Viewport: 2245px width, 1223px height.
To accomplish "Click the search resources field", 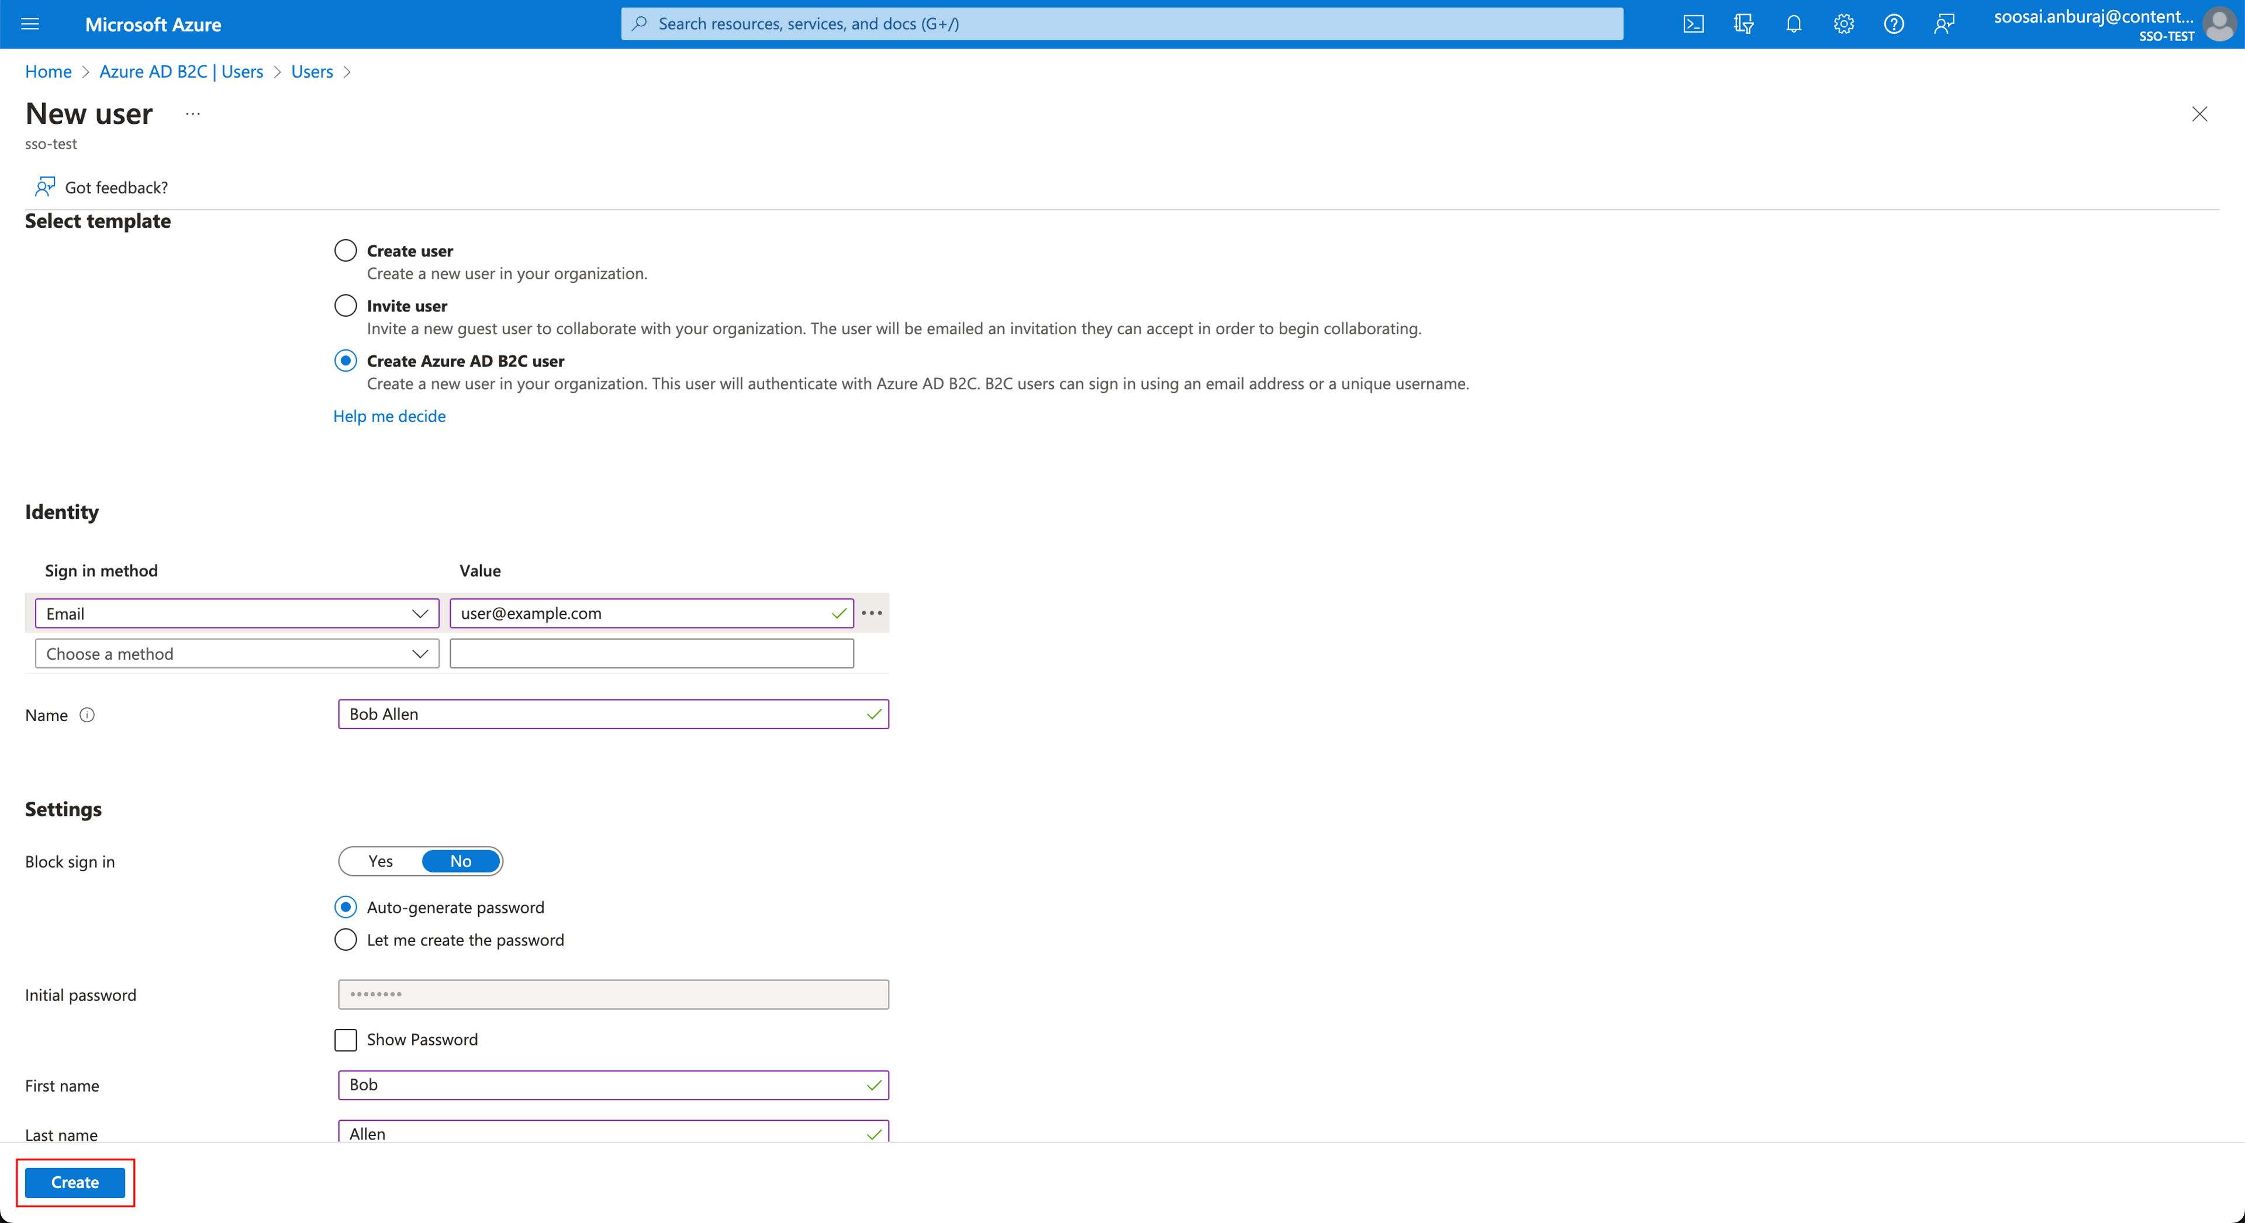I will coord(1122,23).
